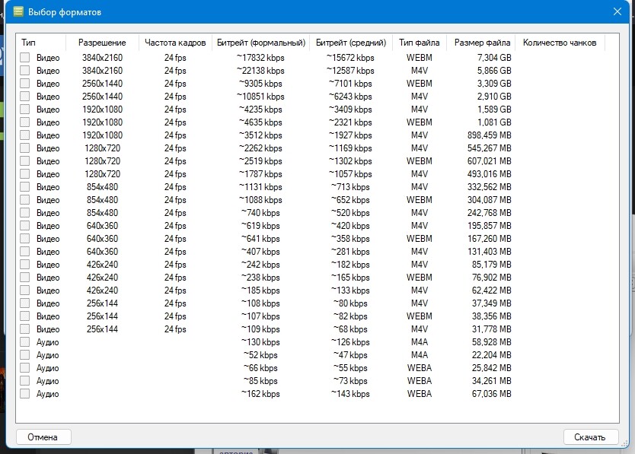Click the 7,304 GB file size cell
Viewport: 635px width, 454px height.
pos(494,58)
